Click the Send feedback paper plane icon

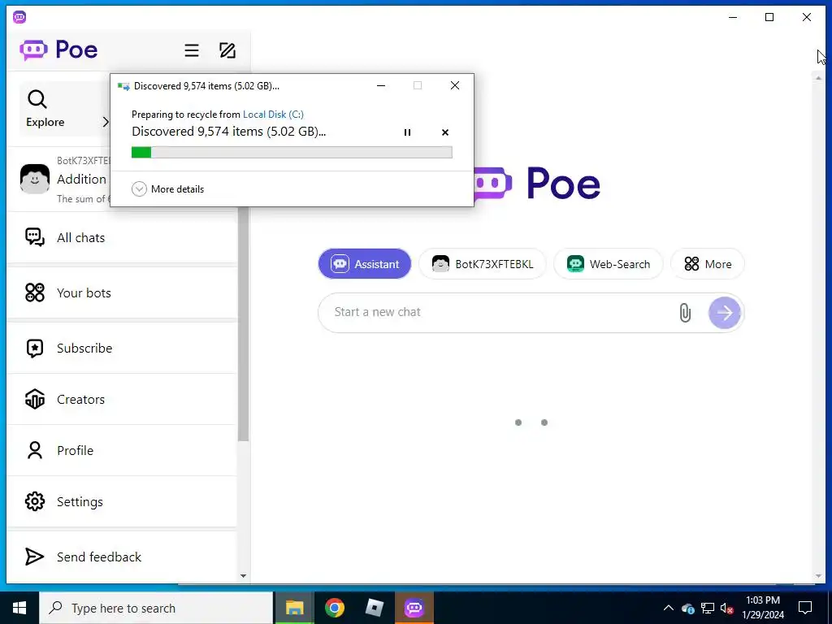(x=35, y=557)
